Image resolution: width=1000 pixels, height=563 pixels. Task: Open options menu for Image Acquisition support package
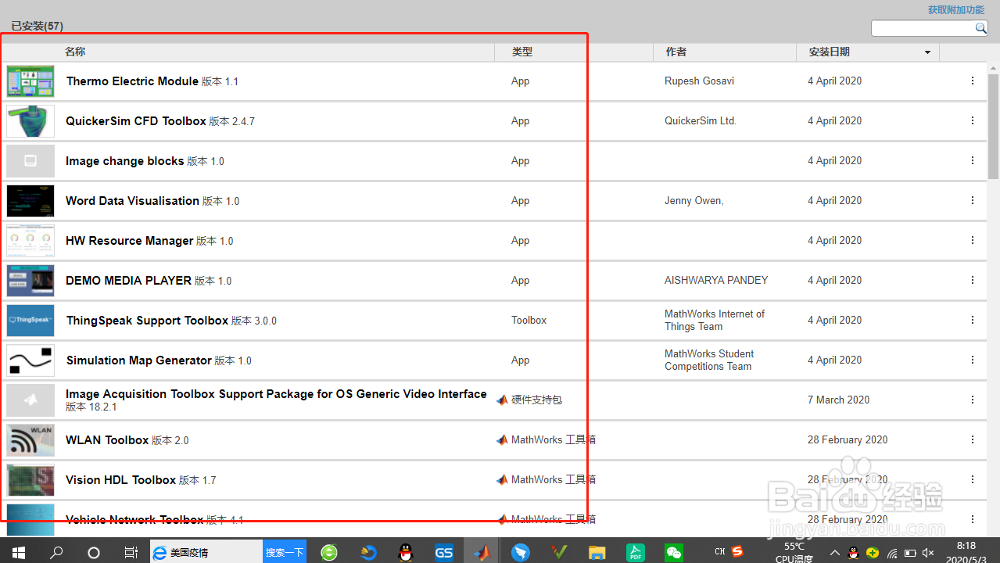[973, 400]
